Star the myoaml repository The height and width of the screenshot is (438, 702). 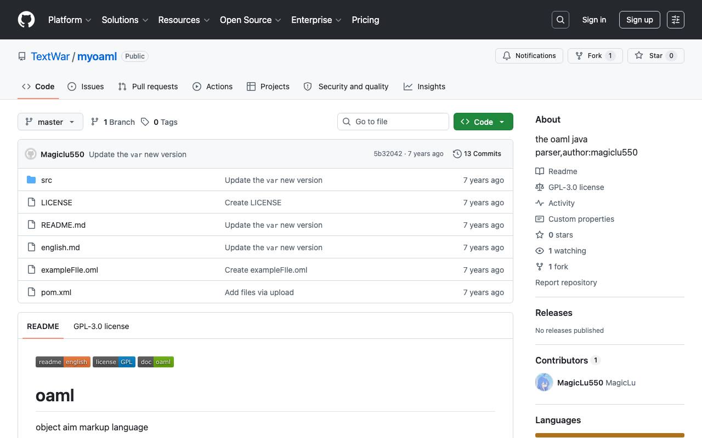[656, 56]
